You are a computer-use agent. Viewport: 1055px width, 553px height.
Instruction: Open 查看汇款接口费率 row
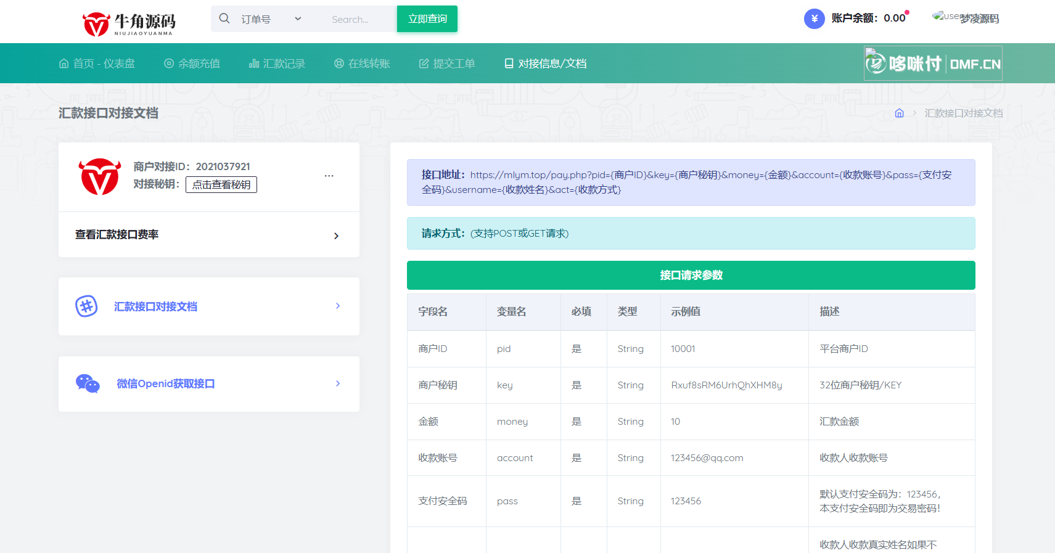[x=209, y=235]
